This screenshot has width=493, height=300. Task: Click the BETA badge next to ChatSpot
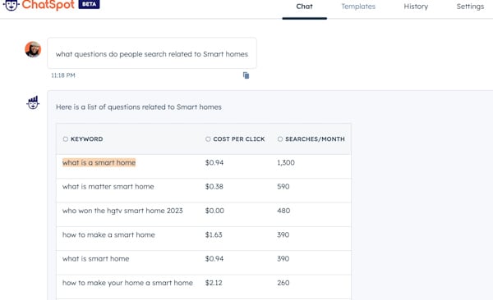pos(89,4)
